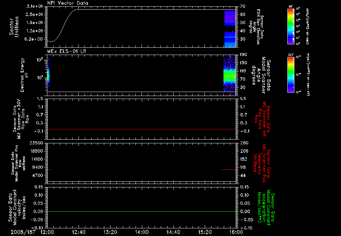Click the Model Scanner Angle degrees label

click(x=261, y=75)
